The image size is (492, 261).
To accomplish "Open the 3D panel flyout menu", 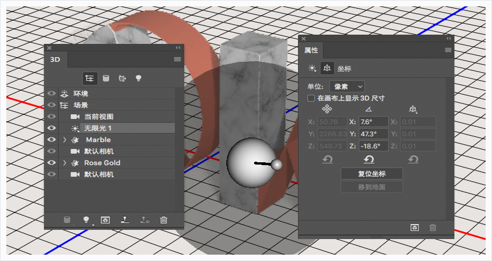I will 177,59.
